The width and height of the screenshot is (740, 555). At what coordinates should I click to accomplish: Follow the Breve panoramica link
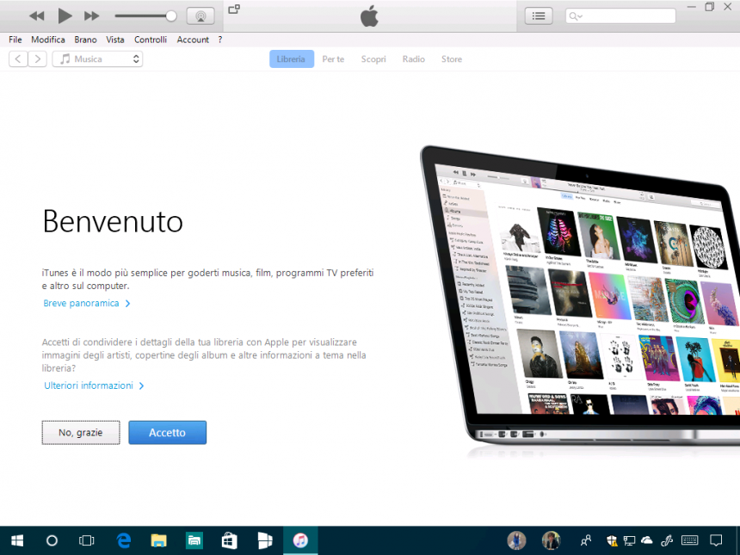[86, 304]
